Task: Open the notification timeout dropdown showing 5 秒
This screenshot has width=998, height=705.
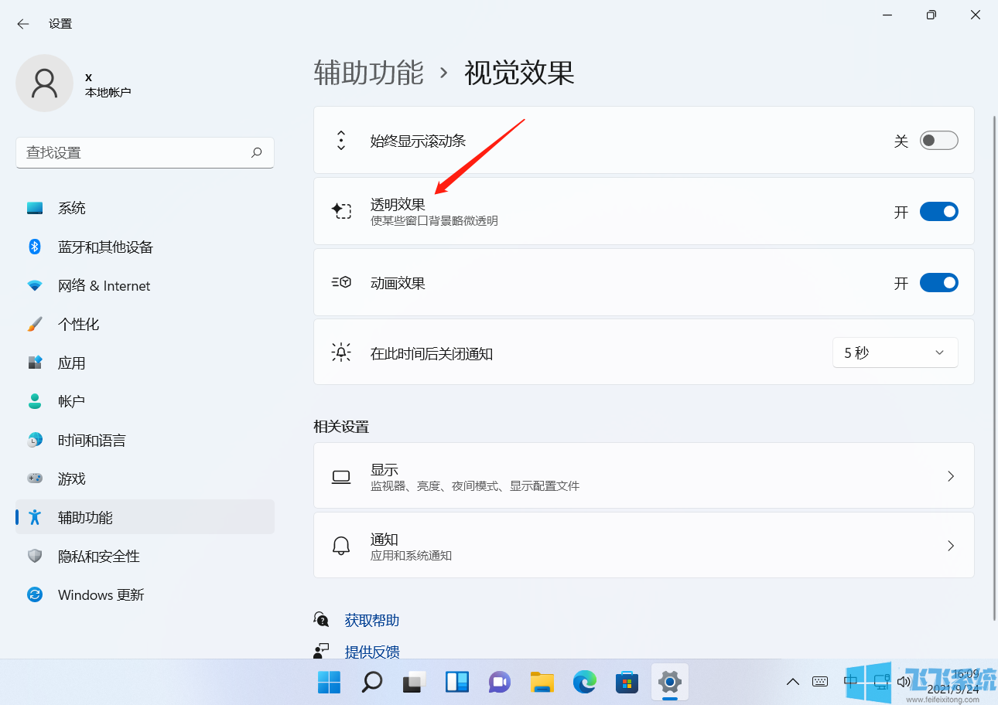Action: 895,352
